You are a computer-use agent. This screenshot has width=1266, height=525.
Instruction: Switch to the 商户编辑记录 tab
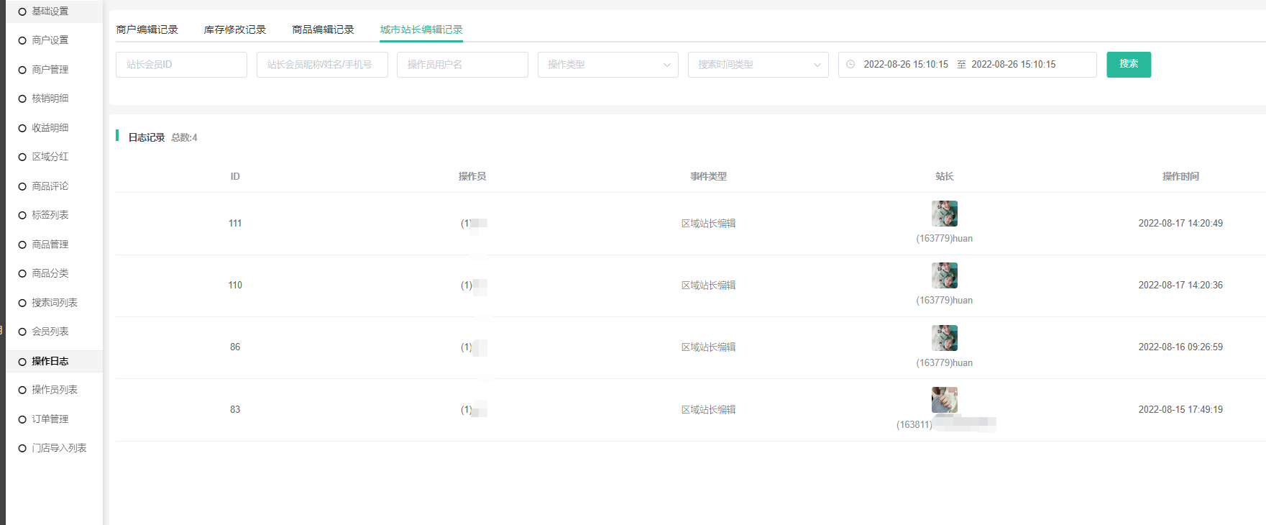click(x=147, y=29)
